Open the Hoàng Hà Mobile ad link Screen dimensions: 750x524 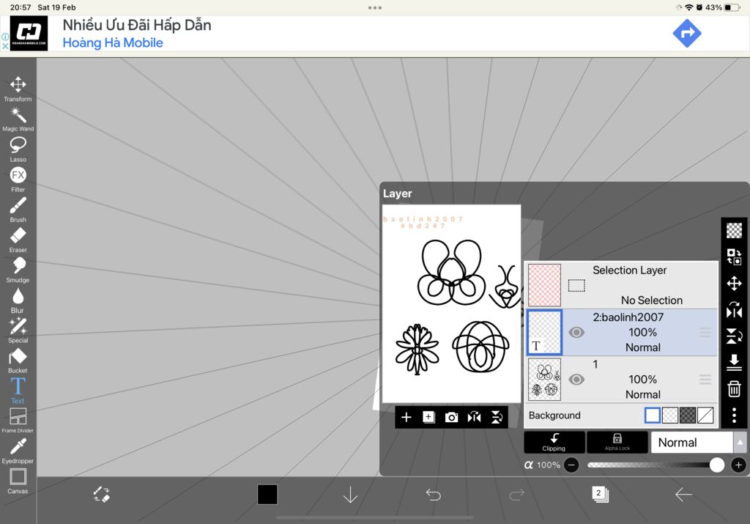tap(113, 43)
